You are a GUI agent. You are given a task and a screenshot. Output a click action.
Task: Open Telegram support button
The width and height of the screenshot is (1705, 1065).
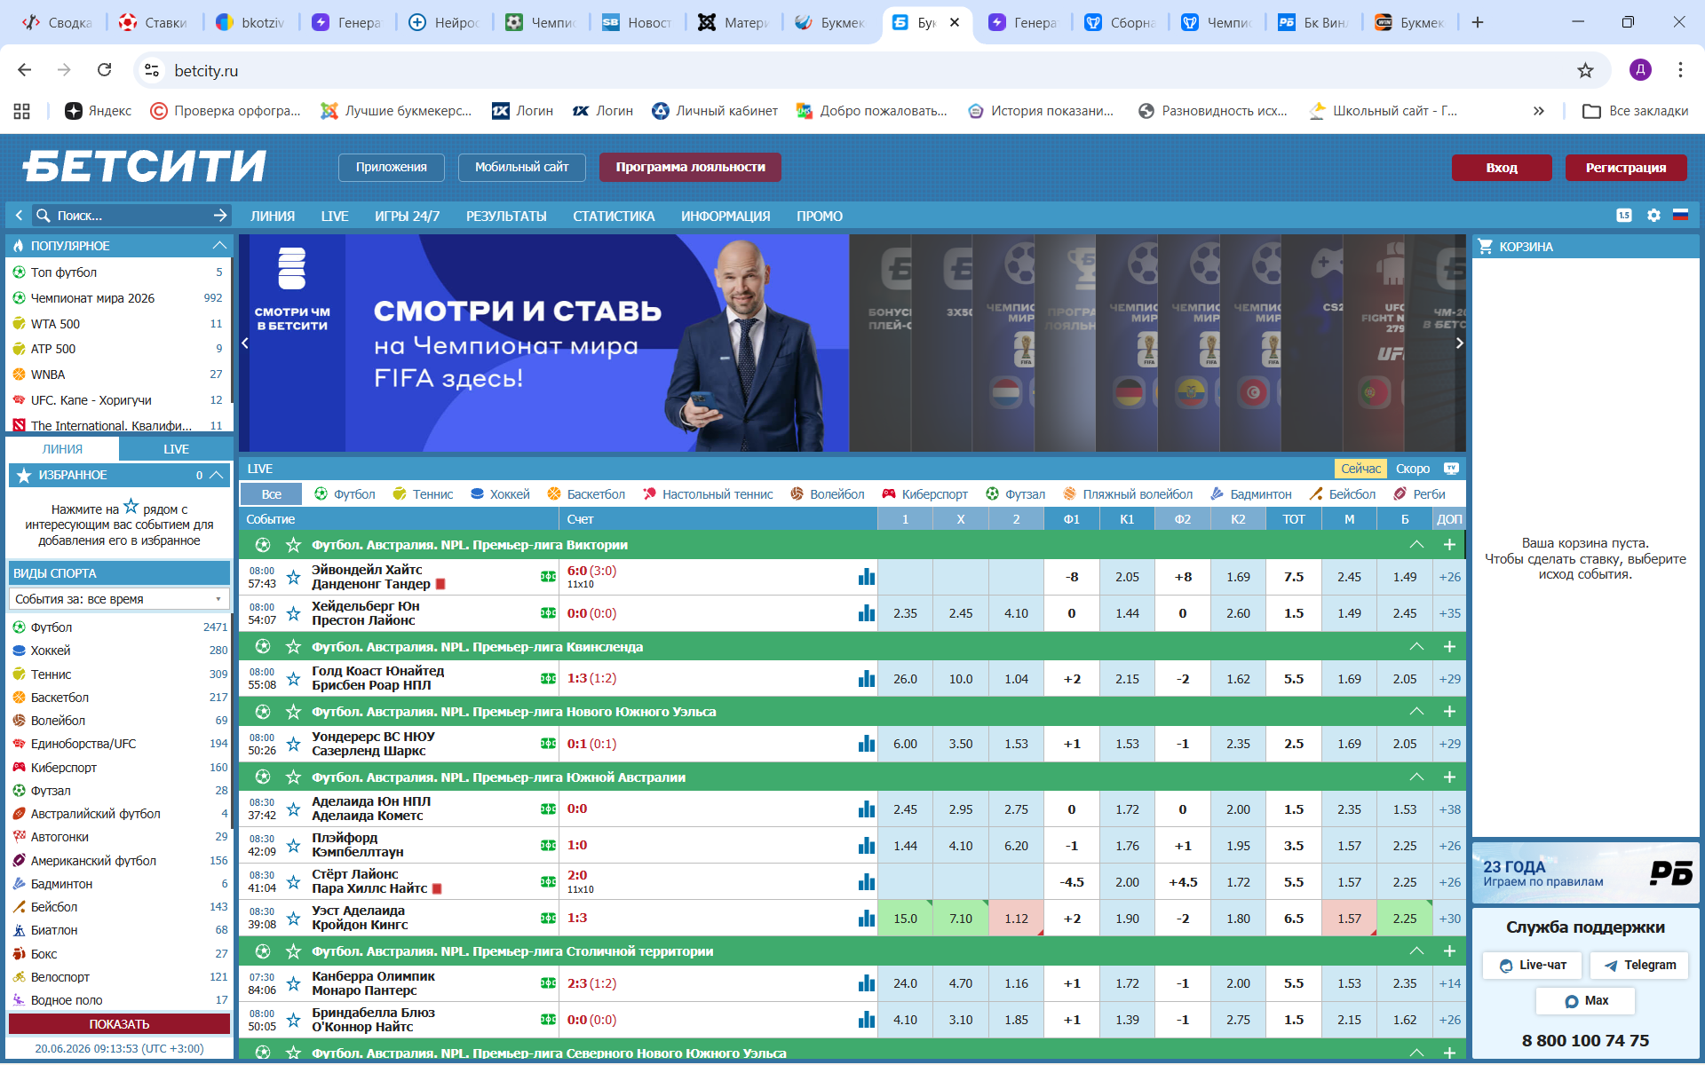1639,965
